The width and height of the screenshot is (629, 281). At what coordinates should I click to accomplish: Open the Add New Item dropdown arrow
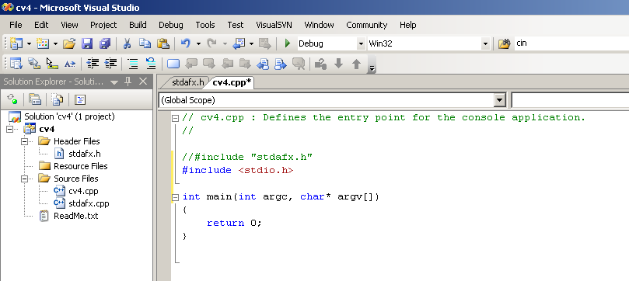(x=55, y=43)
